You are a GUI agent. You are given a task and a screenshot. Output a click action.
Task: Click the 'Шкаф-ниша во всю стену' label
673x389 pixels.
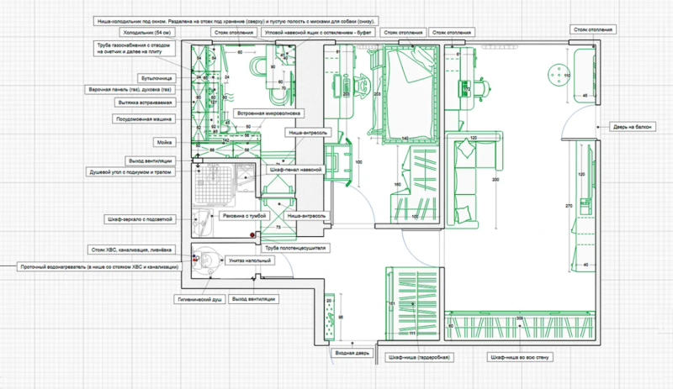517,356
